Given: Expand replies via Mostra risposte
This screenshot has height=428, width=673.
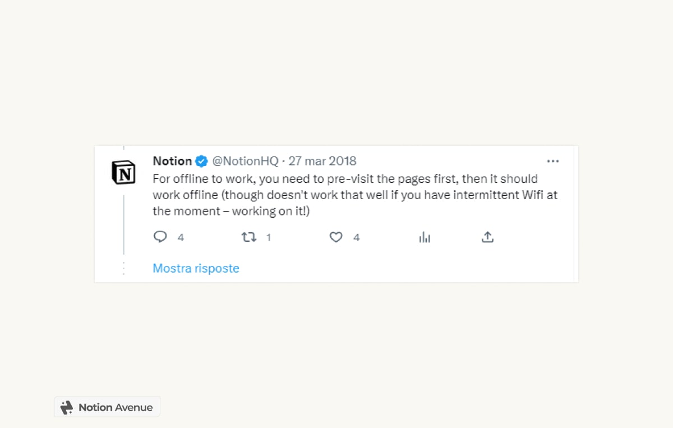Looking at the screenshot, I should (x=195, y=268).
